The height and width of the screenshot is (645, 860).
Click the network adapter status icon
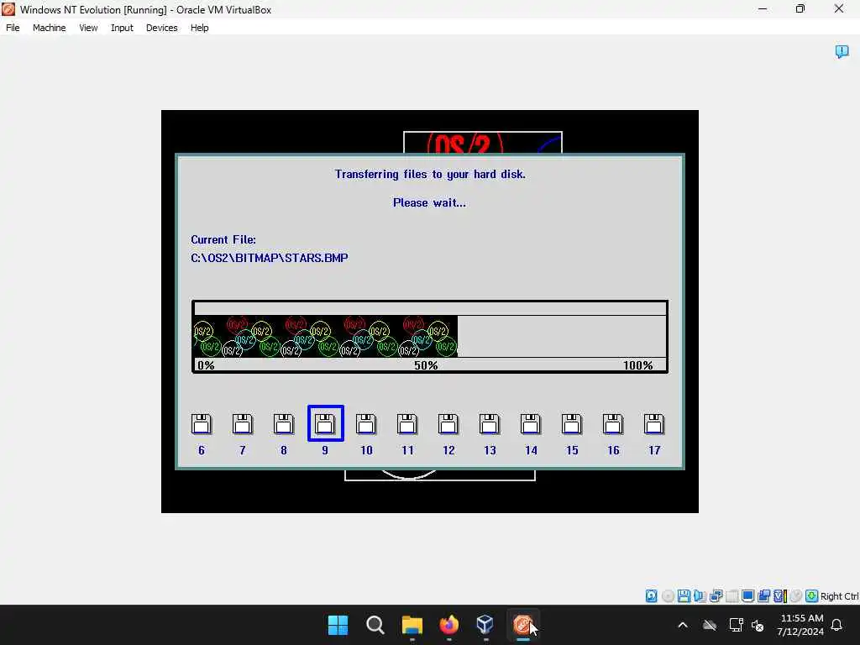pos(716,596)
